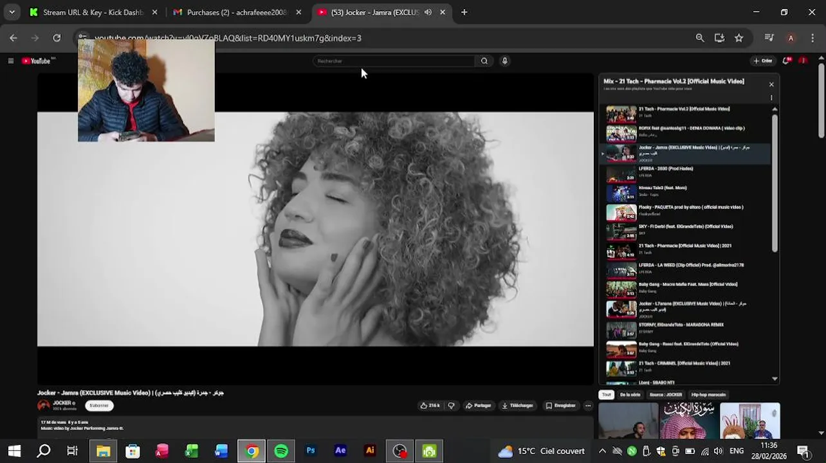Screen dimensions: 826x463
Task: Reload the page
Action: pyautogui.click(x=57, y=38)
